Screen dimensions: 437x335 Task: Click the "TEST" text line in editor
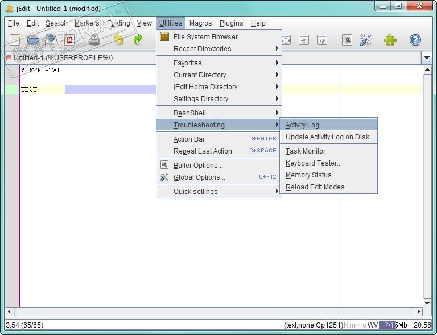tap(29, 89)
